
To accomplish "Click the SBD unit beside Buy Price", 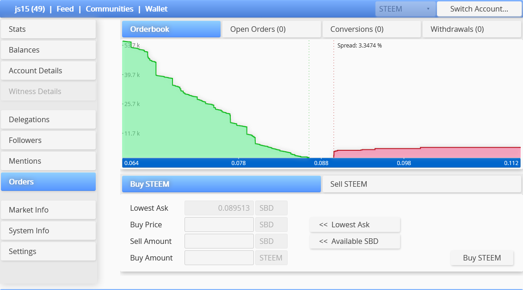I will pyautogui.click(x=271, y=225).
